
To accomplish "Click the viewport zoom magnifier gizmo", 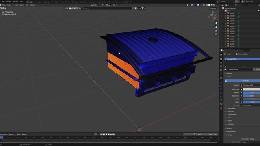I will tap(216, 23).
